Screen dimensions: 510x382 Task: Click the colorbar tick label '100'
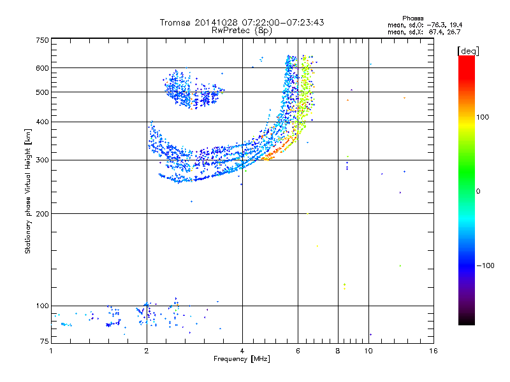tap(483, 117)
